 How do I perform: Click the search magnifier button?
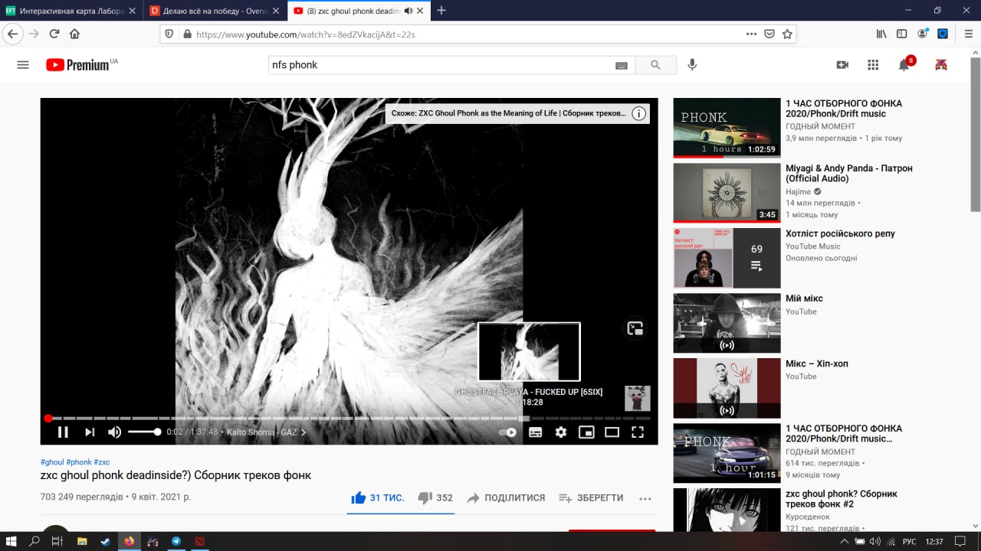(x=655, y=65)
